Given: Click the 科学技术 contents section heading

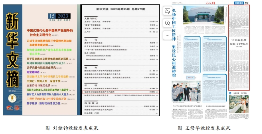Looking at the screenshot, I should point(91,103).
